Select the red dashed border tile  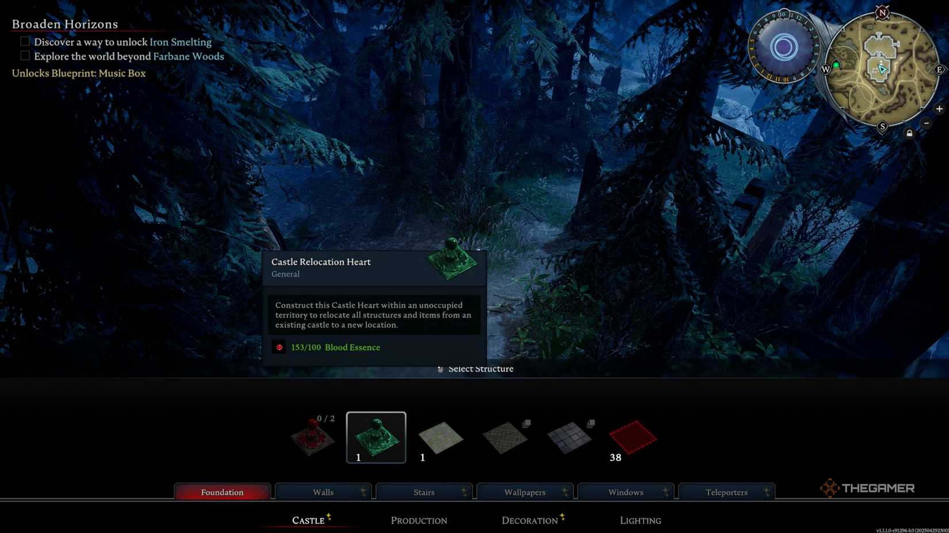633,437
